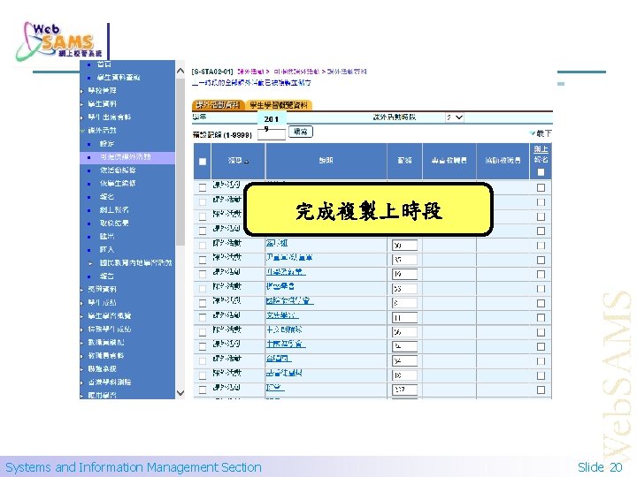Viewport: 637px width, 477px height.
Task: Click the quota field showing 11
Action: (x=404, y=318)
